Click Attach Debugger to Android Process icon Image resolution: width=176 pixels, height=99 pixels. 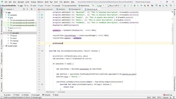(145, 5)
